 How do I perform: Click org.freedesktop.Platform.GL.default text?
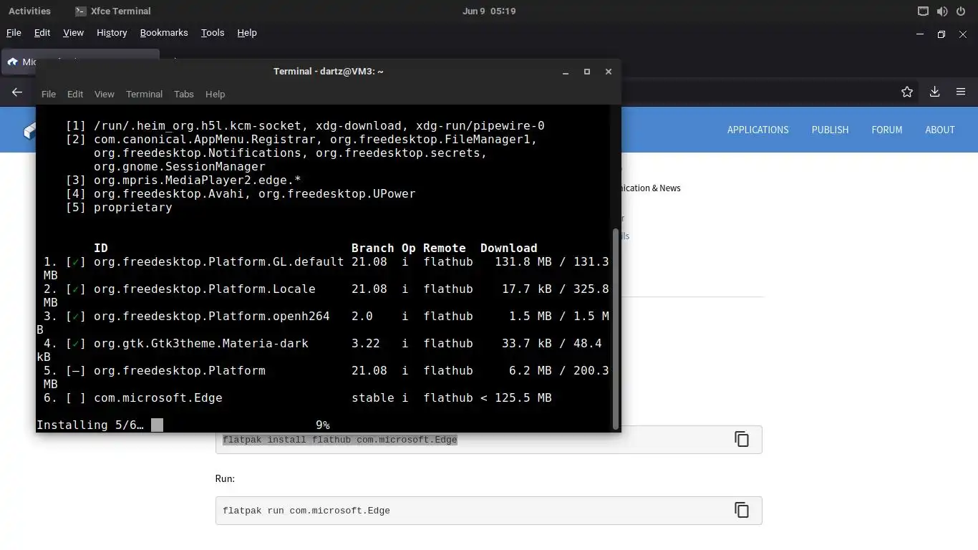[218, 262]
